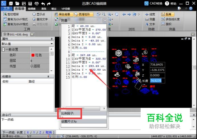Screen dimensions: 197x139
Task: Open the 查找文字 tool
Action: 40,19
